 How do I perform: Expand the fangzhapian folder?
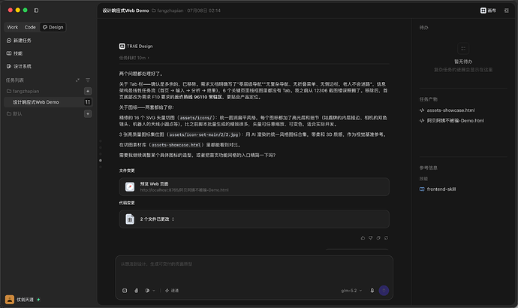click(x=23, y=91)
